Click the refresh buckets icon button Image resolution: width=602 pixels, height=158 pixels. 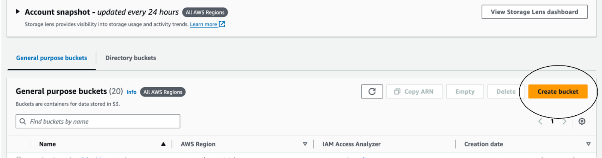click(x=372, y=92)
